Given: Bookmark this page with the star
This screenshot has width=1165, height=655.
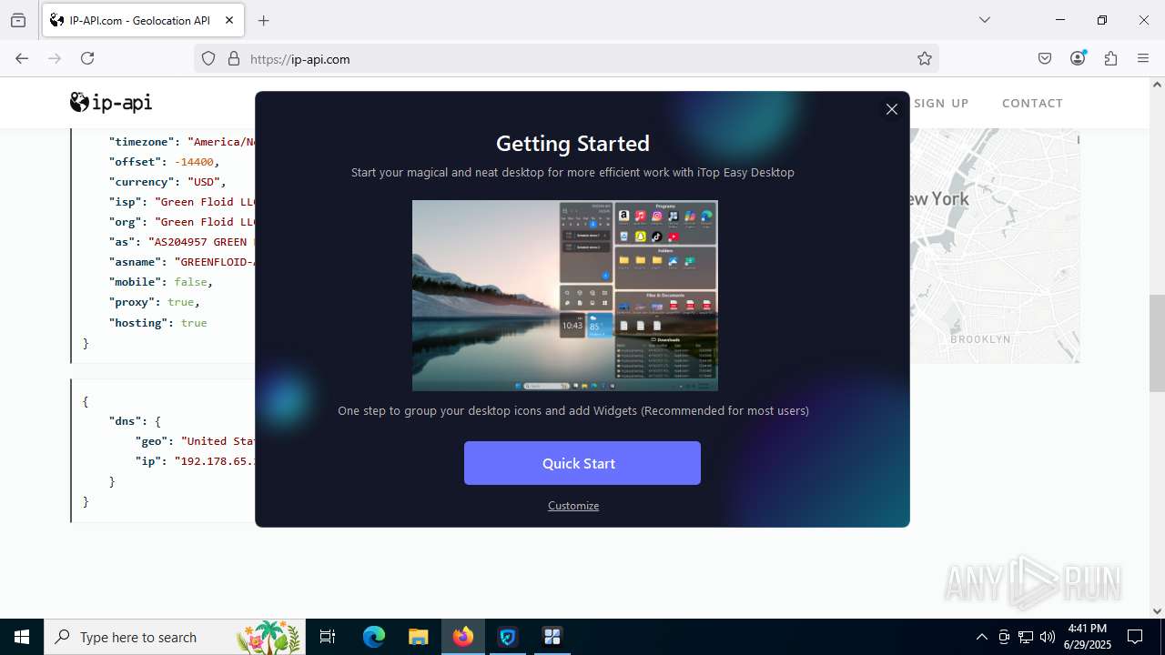Looking at the screenshot, I should (925, 59).
